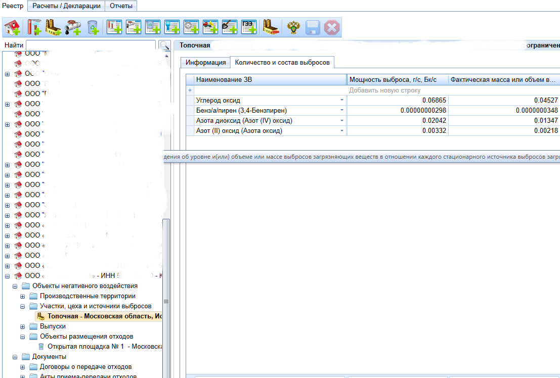Collapse the Объекты негативного воздействия folder
The width and height of the screenshot is (560, 378).
(15, 286)
